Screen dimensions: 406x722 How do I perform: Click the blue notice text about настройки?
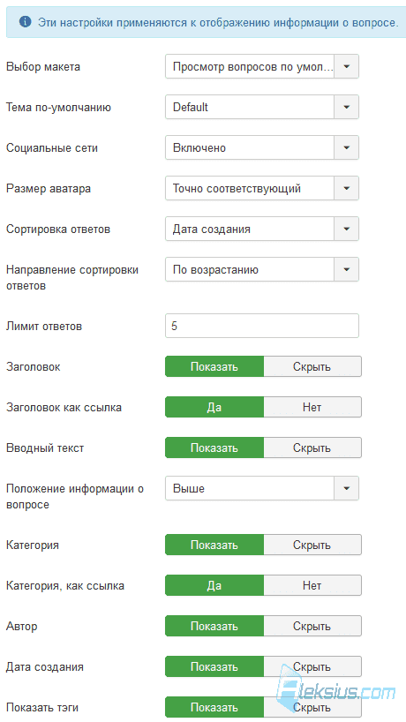tap(218, 22)
